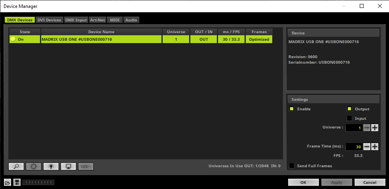Switch to the DMX Input tab
389x189 pixels.
(76, 20)
